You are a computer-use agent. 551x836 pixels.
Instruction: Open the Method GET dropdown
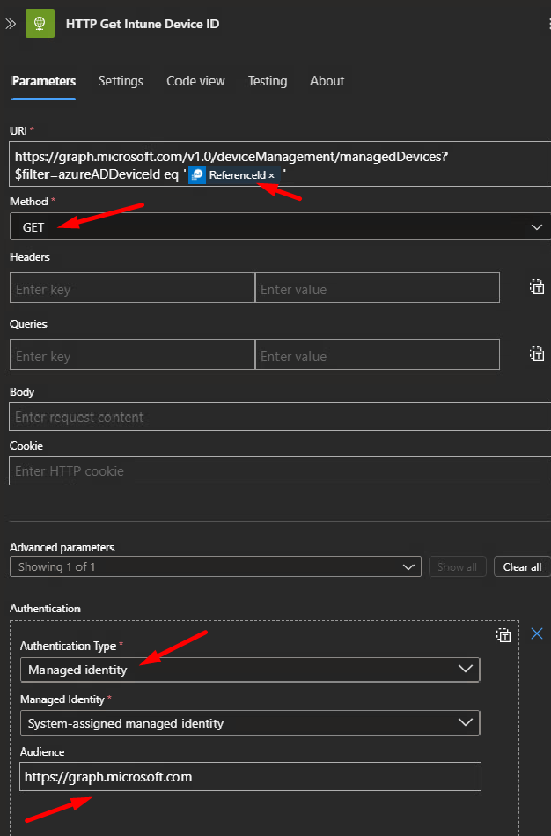pyautogui.click(x=280, y=227)
